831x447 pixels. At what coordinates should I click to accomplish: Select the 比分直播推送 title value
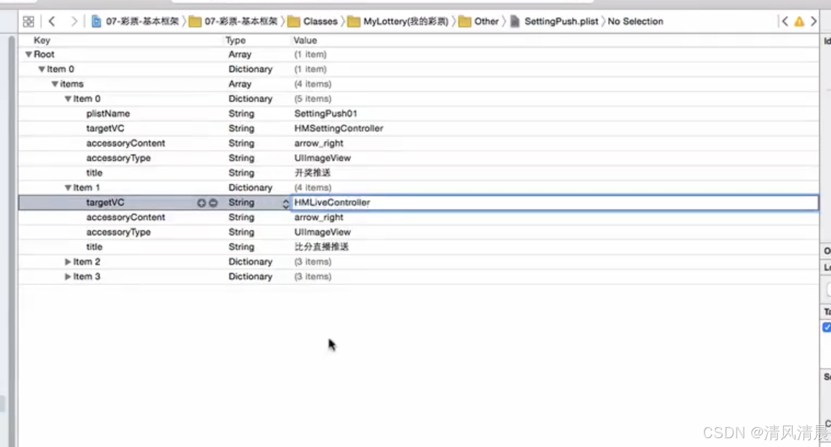pos(321,247)
